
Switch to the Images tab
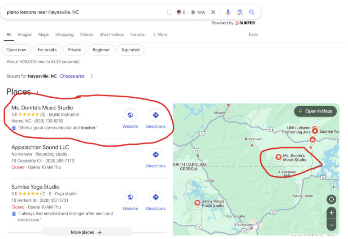(25, 35)
